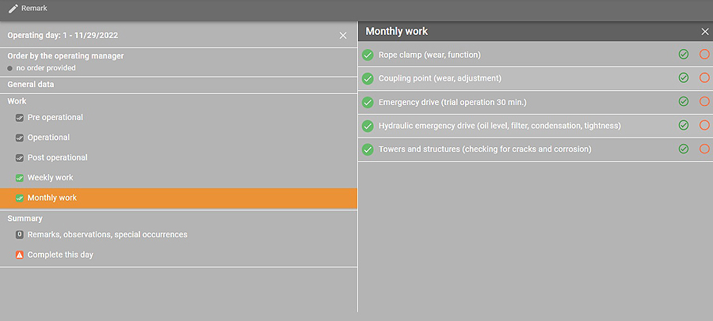Mark Rope clamp as OK (green check)

684,55
